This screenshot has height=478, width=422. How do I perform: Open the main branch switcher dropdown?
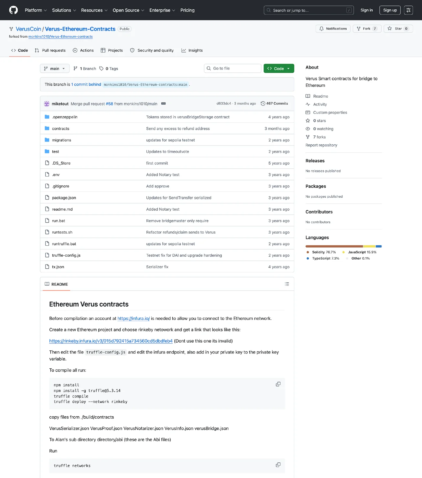coord(55,68)
